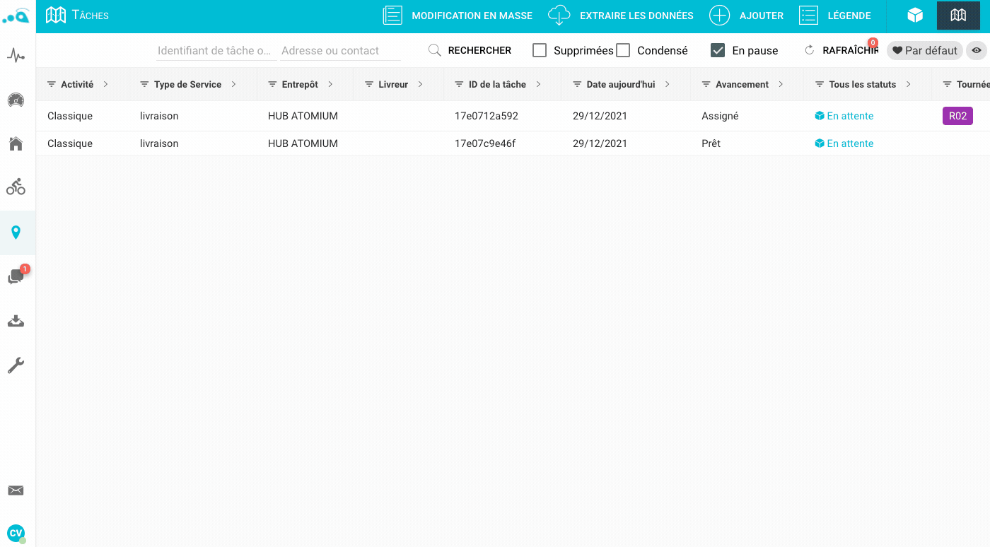Open the activity pulse sidebar icon
Image resolution: width=990 pixels, height=547 pixels.
(x=16, y=55)
